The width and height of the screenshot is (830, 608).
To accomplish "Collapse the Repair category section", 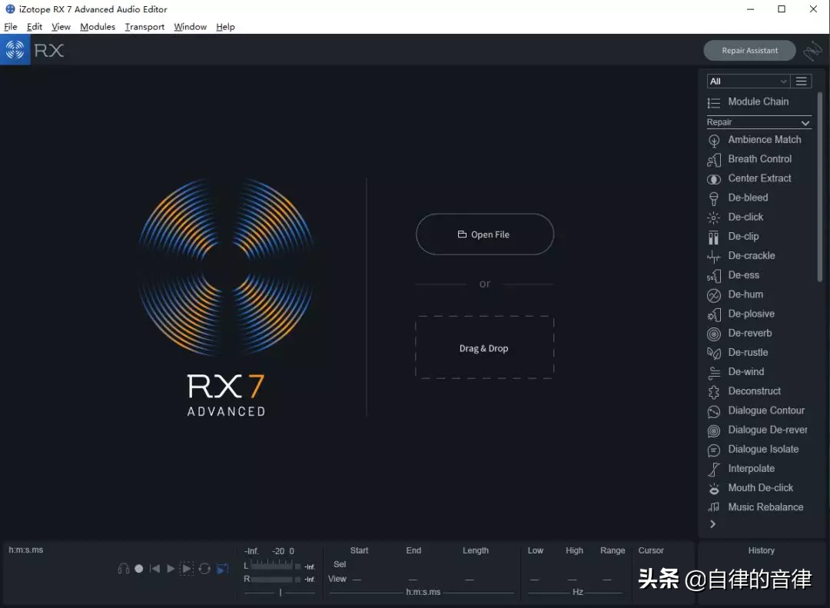I will pos(805,123).
